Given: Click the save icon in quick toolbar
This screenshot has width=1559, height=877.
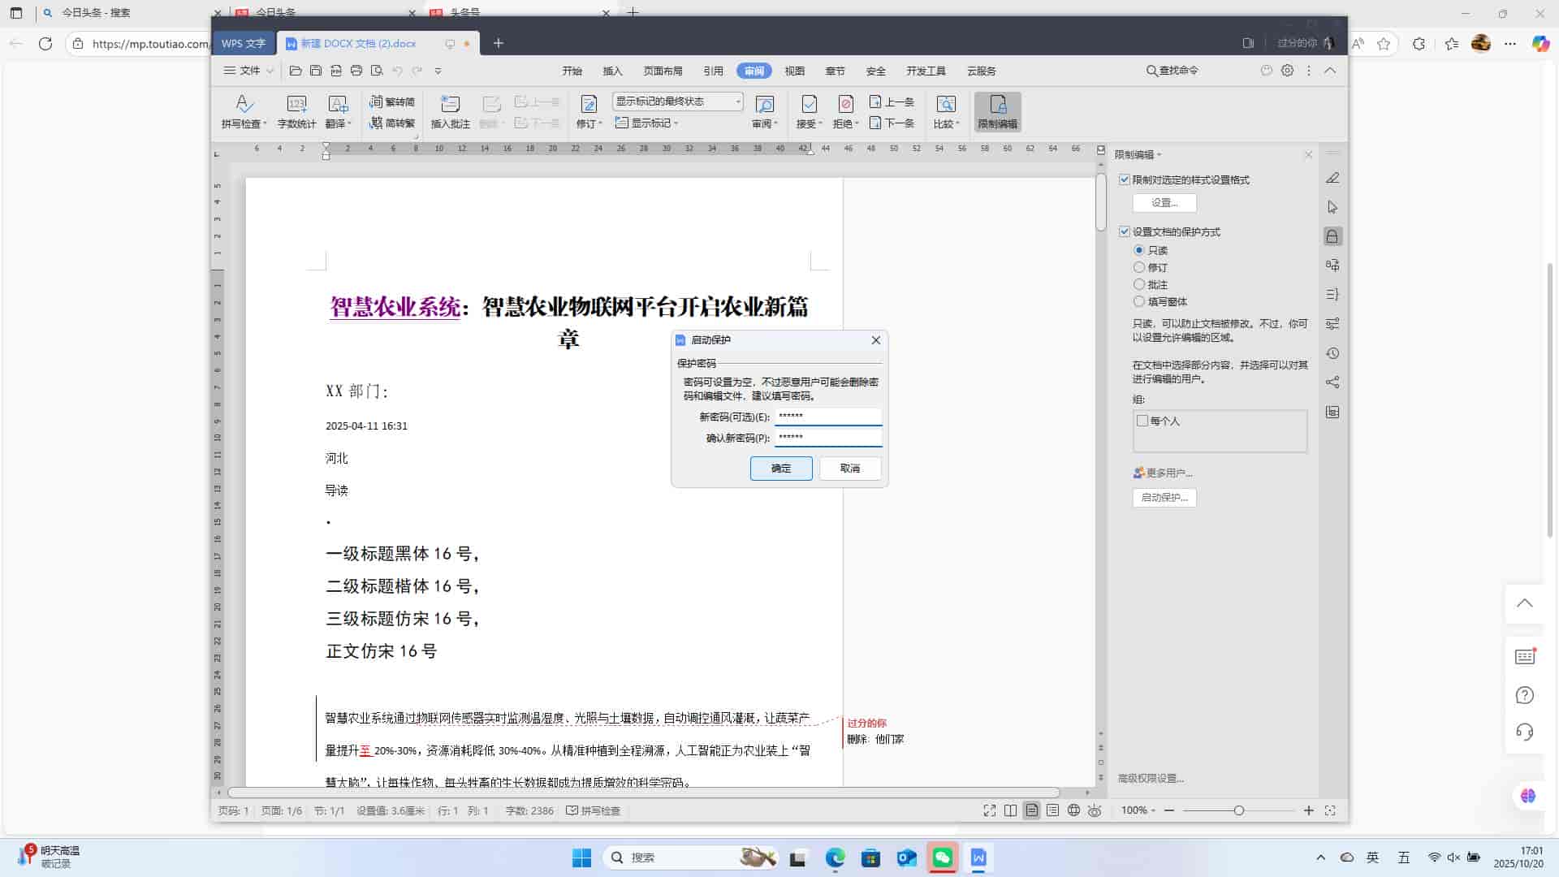Looking at the screenshot, I should coord(316,71).
